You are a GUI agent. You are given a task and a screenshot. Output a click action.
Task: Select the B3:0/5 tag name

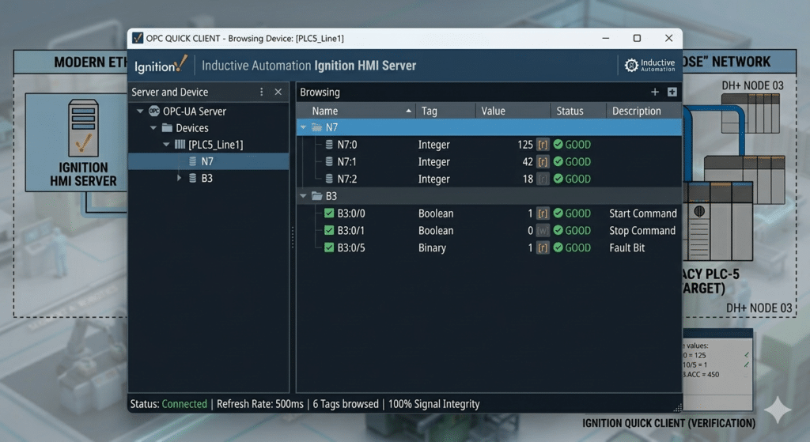tap(351, 247)
